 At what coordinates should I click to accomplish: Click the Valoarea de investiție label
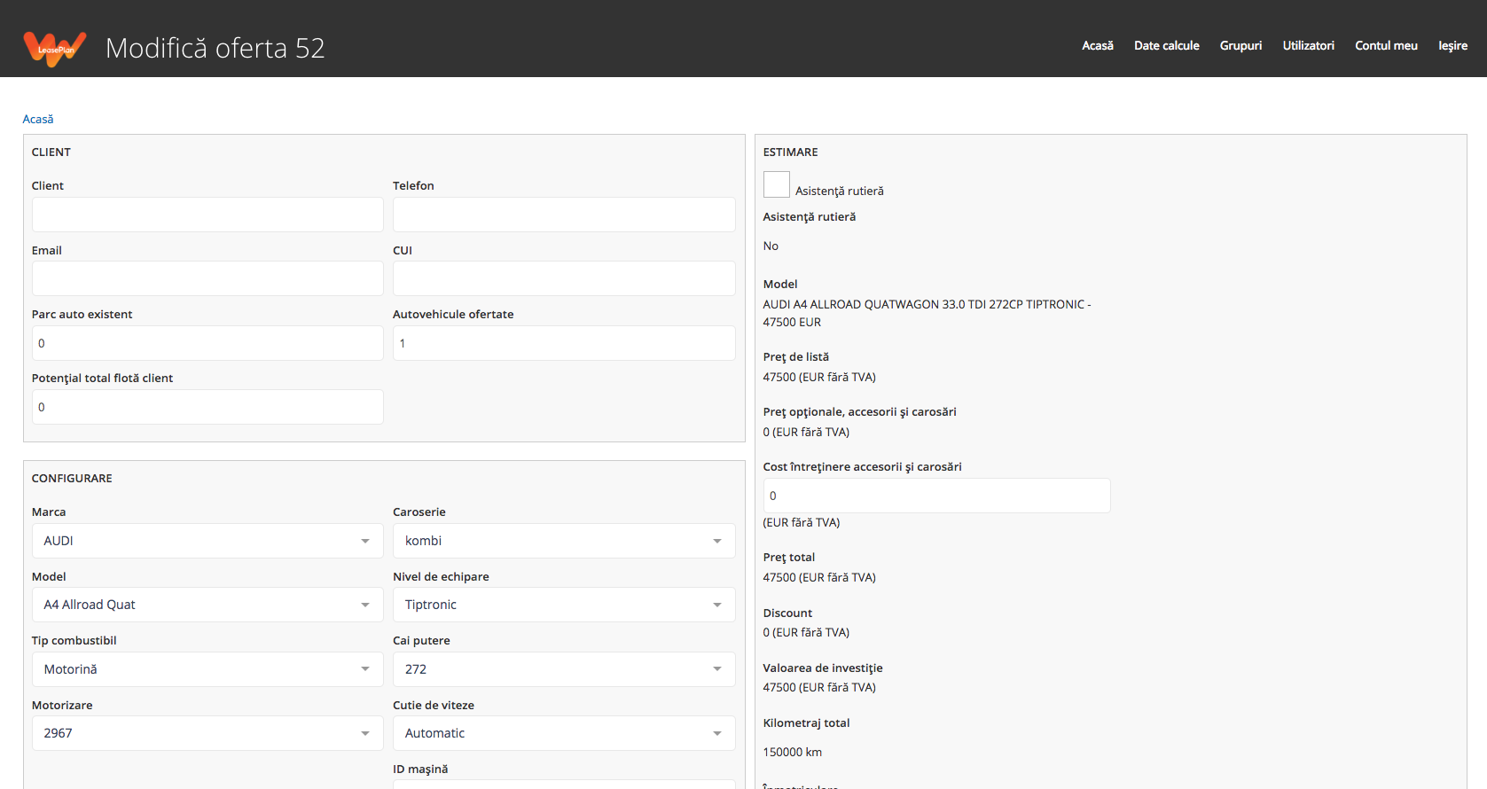coord(823,668)
